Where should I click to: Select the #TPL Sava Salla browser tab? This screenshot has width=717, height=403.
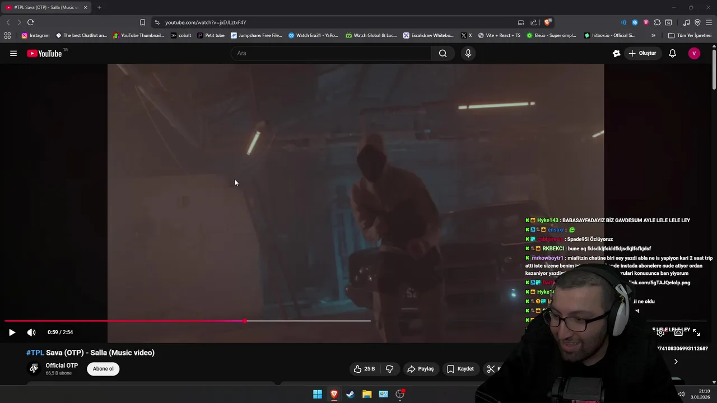click(x=46, y=7)
